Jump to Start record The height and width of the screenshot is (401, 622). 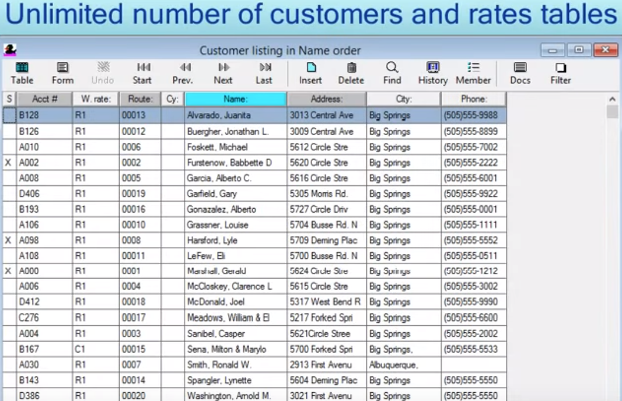[142, 73]
